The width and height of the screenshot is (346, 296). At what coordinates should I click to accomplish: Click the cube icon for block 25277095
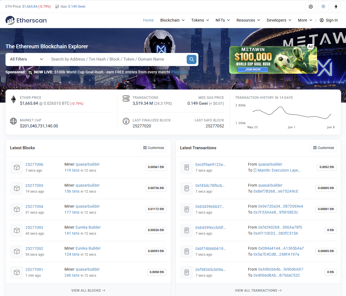click(x=17, y=188)
